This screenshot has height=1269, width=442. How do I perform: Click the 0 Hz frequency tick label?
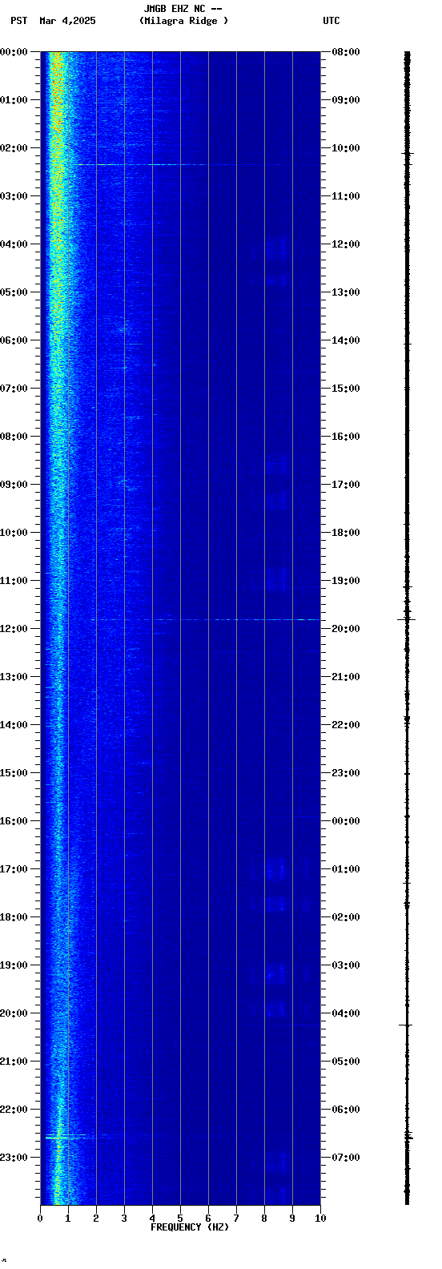pos(40,1219)
